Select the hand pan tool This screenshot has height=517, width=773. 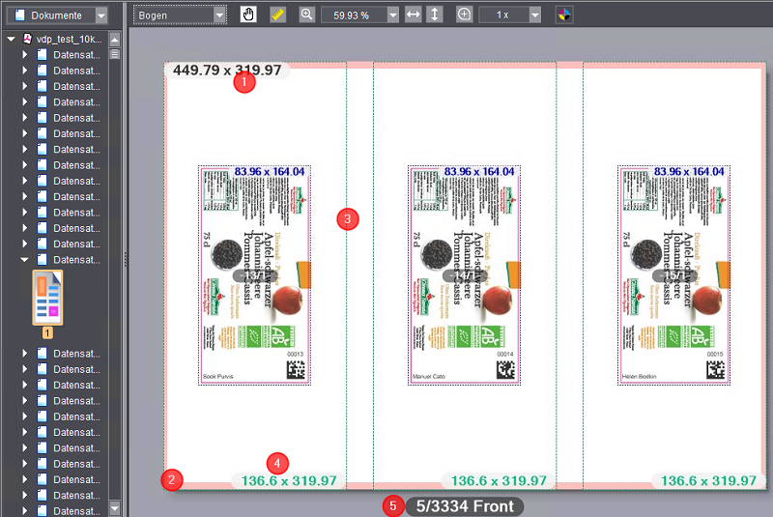(x=248, y=14)
